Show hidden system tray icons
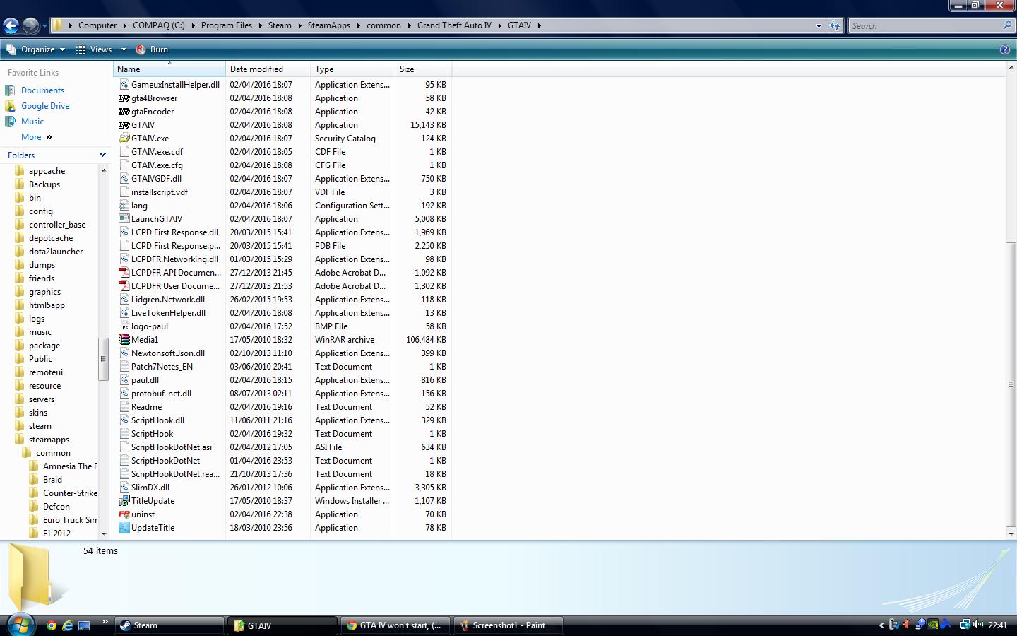Screen dimensions: 1017x636 point(881,625)
